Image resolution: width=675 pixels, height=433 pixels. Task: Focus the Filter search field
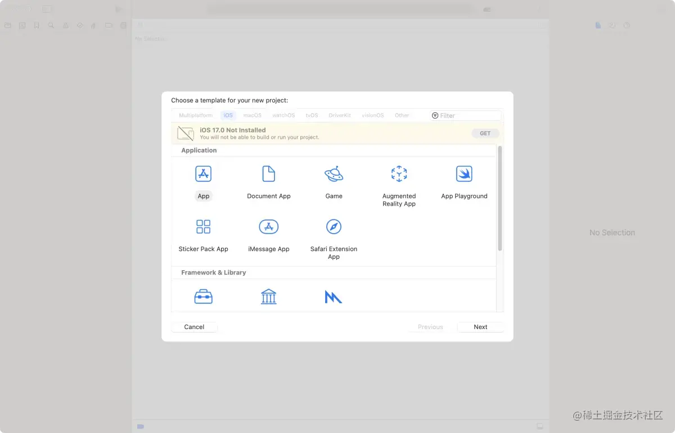tap(465, 116)
